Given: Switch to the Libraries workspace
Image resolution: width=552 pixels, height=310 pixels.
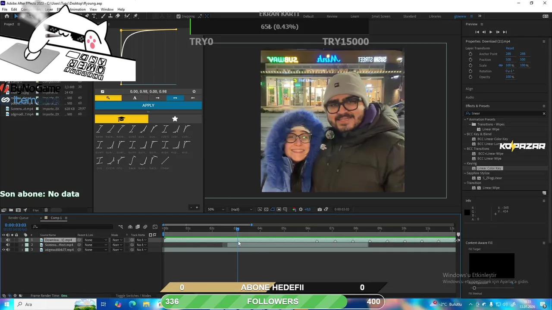Looking at the screenshot, I should click(435, 16).
